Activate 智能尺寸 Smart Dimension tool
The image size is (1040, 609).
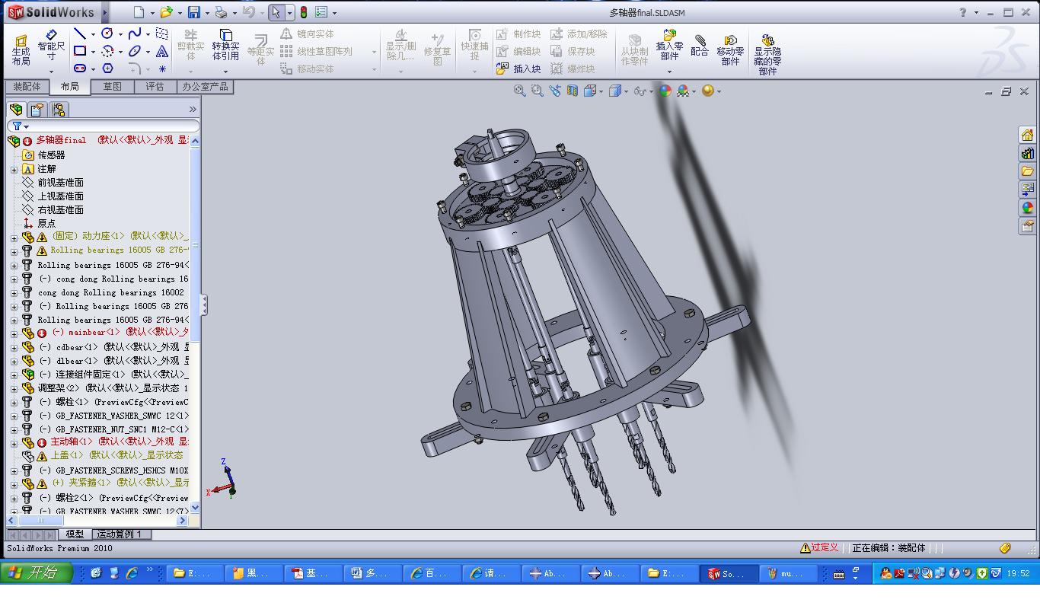point(51,46)
